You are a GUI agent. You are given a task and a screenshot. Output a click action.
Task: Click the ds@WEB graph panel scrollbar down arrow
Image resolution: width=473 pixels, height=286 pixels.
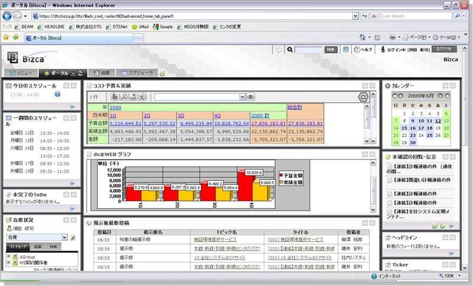(x=373, y=209)
